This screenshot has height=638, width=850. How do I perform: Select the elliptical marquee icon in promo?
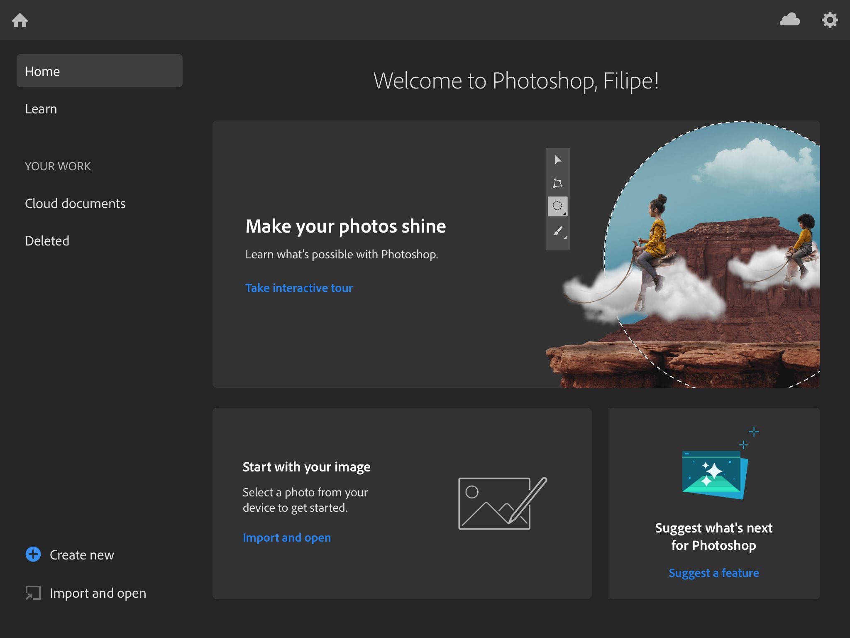pyautogui.click(x=557, y=206)
